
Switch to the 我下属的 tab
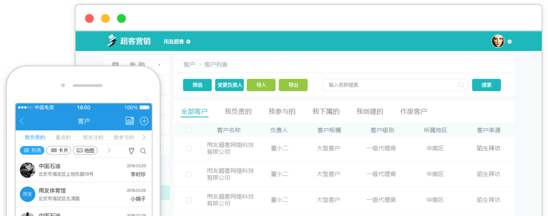326,111
